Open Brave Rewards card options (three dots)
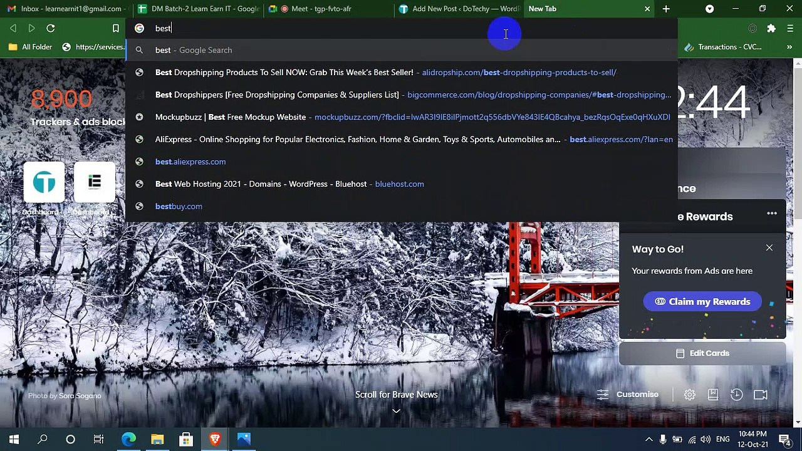 coord(772,214)
